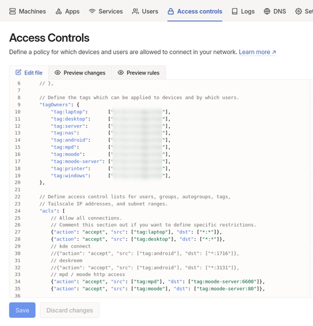This screenshot has width=313, height=326.
Task: Switch to the Services tab
Action: coord(106,11)
